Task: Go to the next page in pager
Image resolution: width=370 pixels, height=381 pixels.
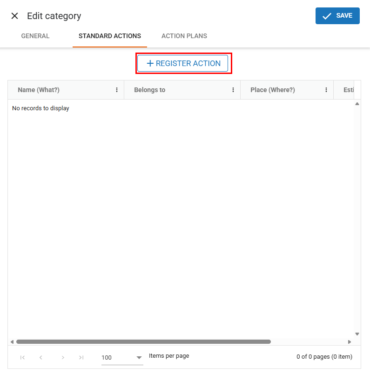Action: pyautogui.click(x=63, y=357)
